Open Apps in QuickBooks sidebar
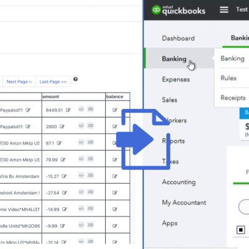Viewport: 249px width, 249px height. coord(170,223)
